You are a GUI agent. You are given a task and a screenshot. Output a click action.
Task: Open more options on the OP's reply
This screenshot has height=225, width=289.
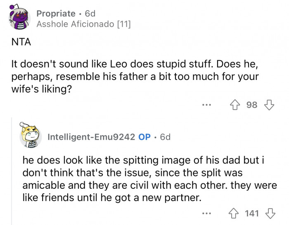coord(206,214)
